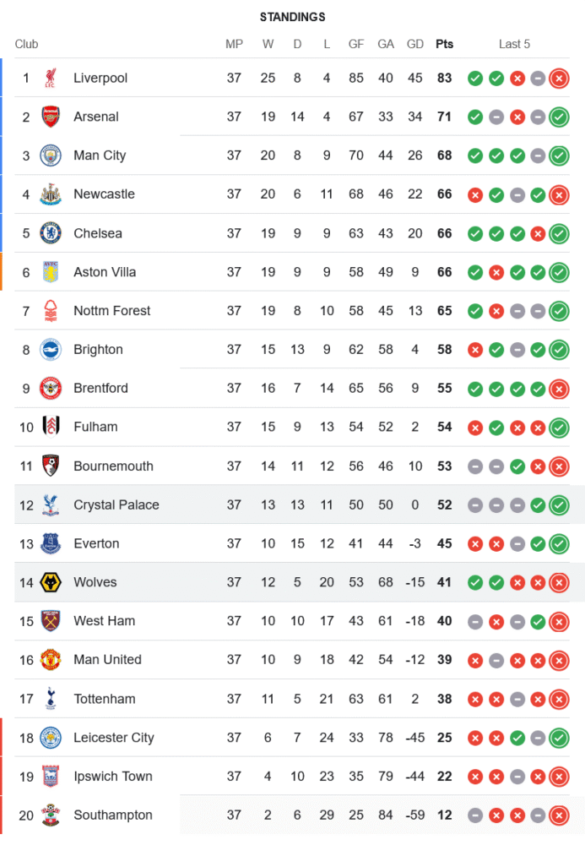Image resolution: width=585 pixels, height=845 pixels.
Task: Click Liverpool's latest circled loss icon
Action: pos(558,79)
